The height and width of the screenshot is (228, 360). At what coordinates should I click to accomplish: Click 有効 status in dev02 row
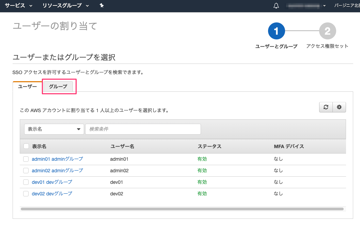pyautogui.click(x=202, y=194)
